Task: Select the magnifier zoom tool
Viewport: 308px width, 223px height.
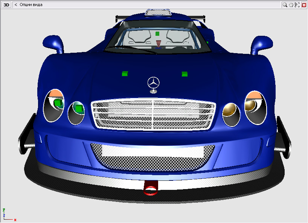Action: click(285, 5)
